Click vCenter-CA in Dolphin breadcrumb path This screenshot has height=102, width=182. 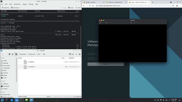(x=32, y=54)
